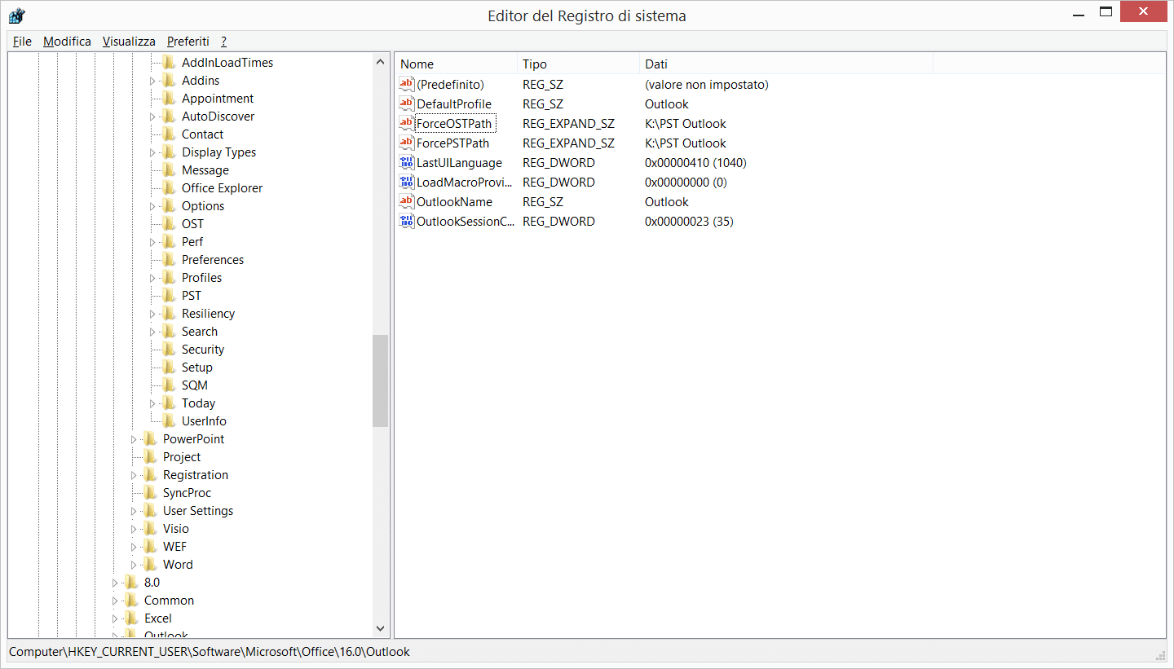Click the Office Explorer folder icon
This screenshot has width=1174, height=669.
click(x=169, y=188)
